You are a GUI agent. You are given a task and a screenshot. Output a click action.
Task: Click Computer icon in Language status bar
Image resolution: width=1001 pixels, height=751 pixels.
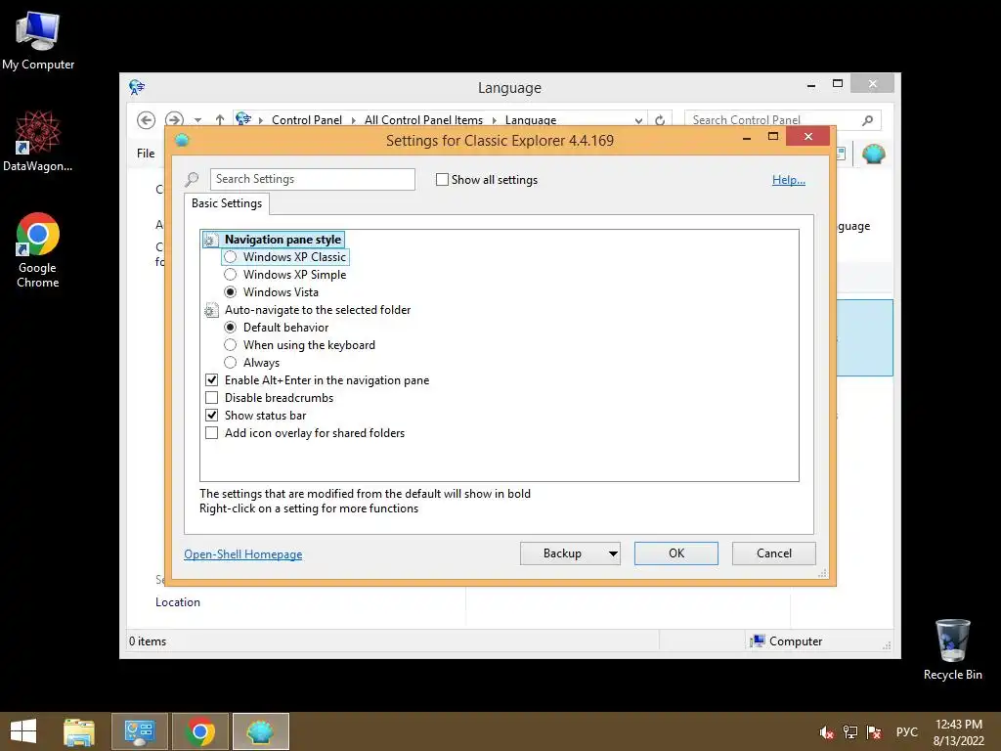coord(758,641)
